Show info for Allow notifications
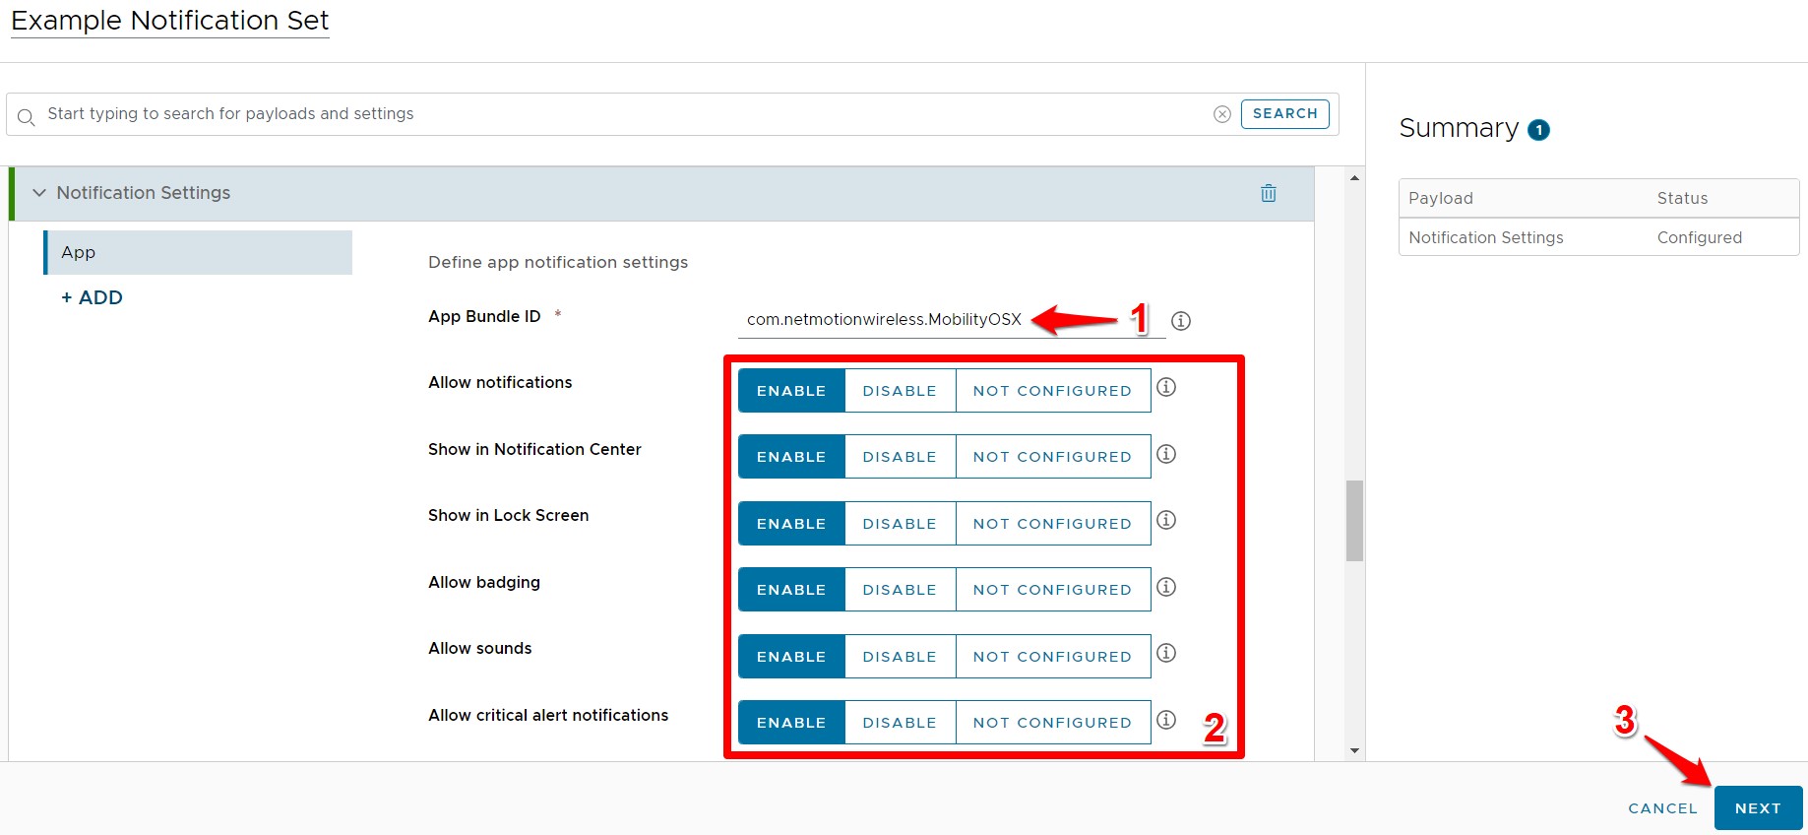Screen dimensions: 1808x835 point(1166,387)
